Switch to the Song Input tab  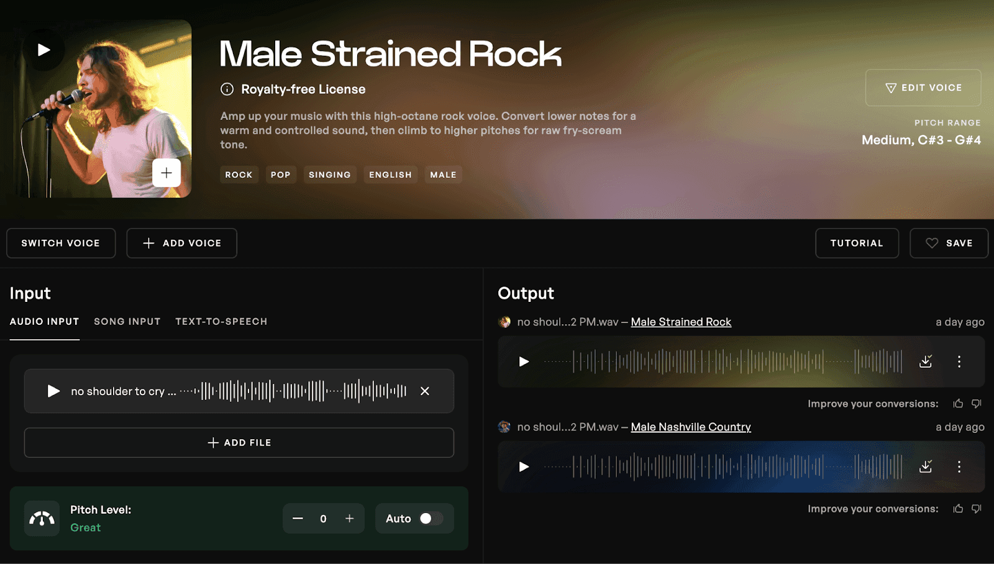pyautogui.click(x=127, y=321)
